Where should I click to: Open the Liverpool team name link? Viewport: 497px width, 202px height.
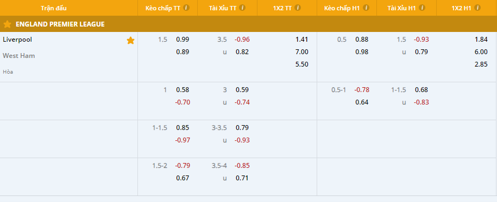tap(17, 40)
